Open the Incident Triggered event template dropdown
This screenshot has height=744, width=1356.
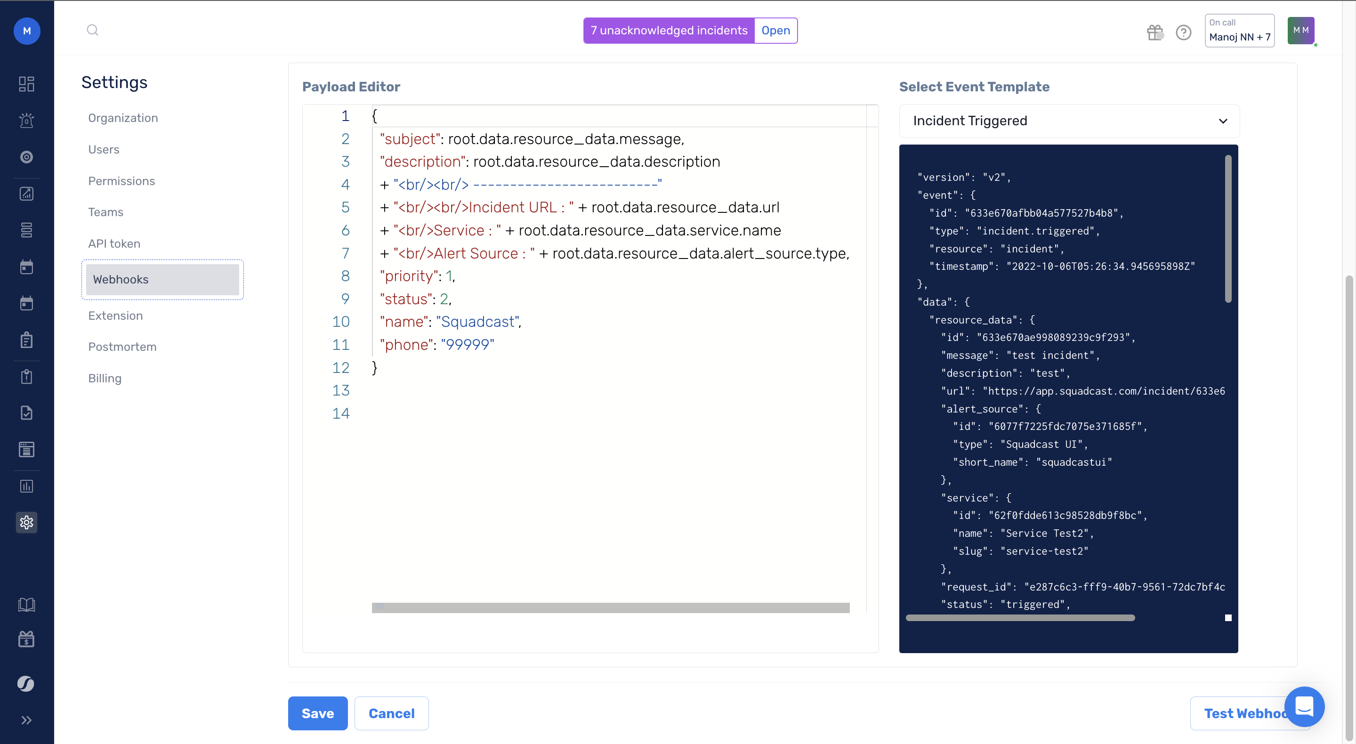point(1069,121)
